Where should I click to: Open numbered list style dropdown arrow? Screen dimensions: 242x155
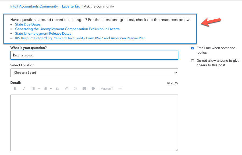51,89
